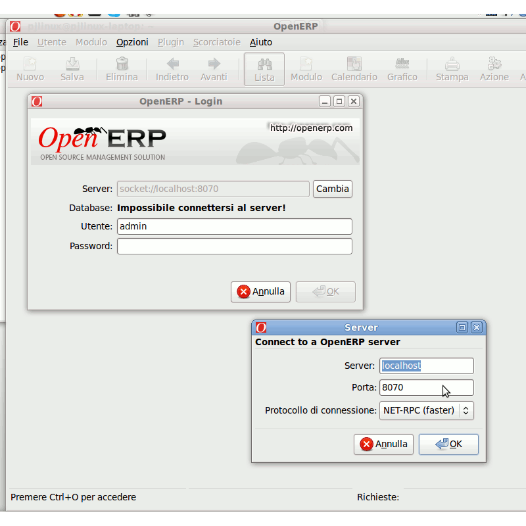Click the 'Richieste:' status bar label
Image resolution: width=526 pixels, height=526 pixels.
pyautogui.click(x=378, y=497)
